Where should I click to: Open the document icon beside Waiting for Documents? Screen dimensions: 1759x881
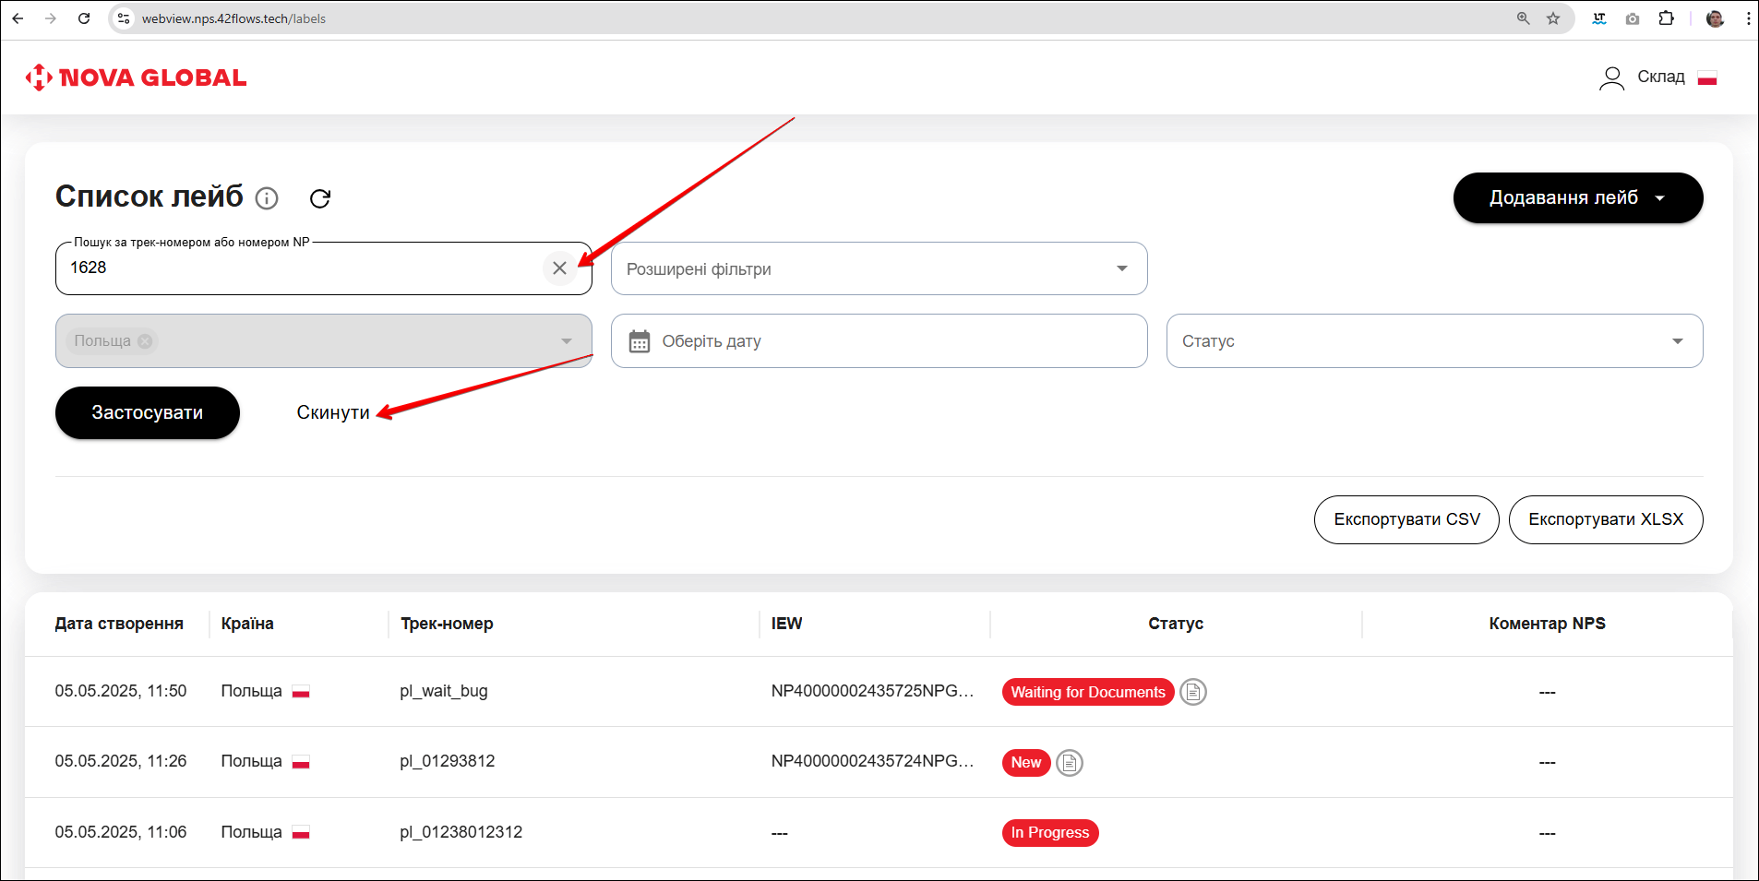click(1193, 692)
